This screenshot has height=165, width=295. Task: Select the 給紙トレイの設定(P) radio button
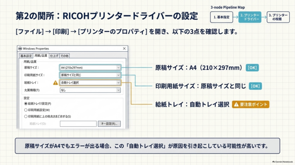pos(26,104)
